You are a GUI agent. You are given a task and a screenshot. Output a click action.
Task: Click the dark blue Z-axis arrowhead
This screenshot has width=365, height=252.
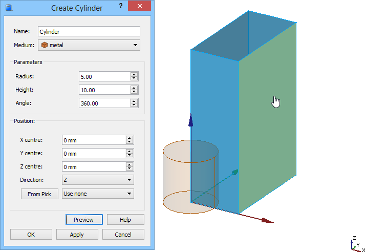tap(191, 120)
